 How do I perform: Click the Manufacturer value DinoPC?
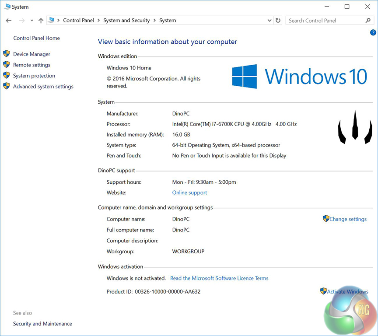tap(181, 113)
